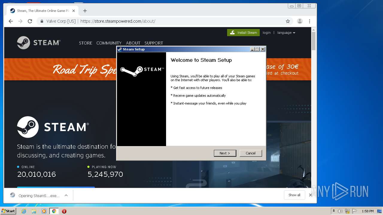This screenshot has height=215, width=383.
Task: Click Chrome forward arrow
Action: pos(20,21)
